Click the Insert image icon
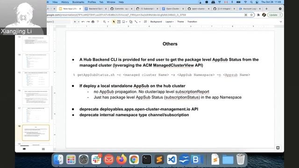 (x=123, y=22)
